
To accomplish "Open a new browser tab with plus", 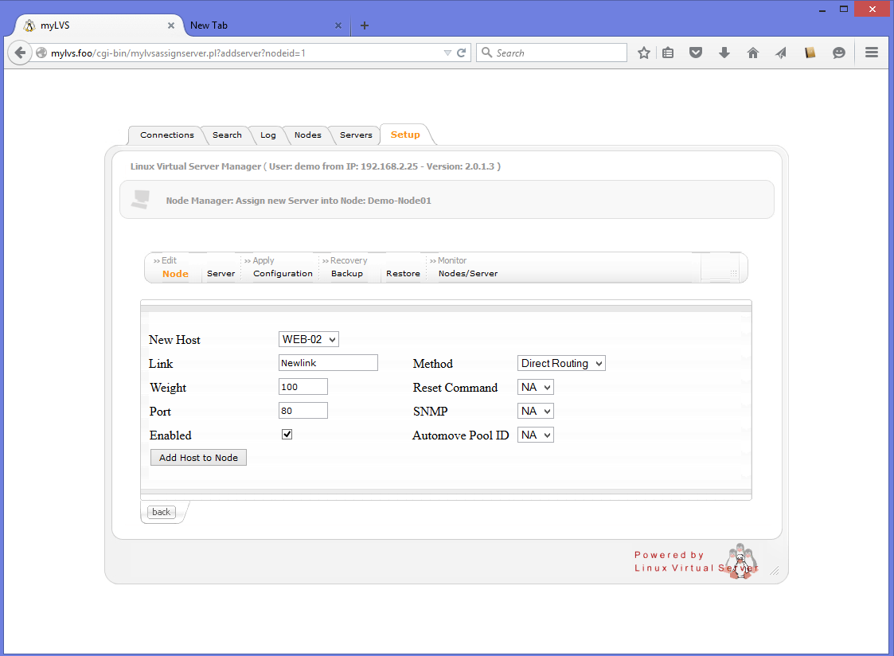I will (x=365, y=25).
